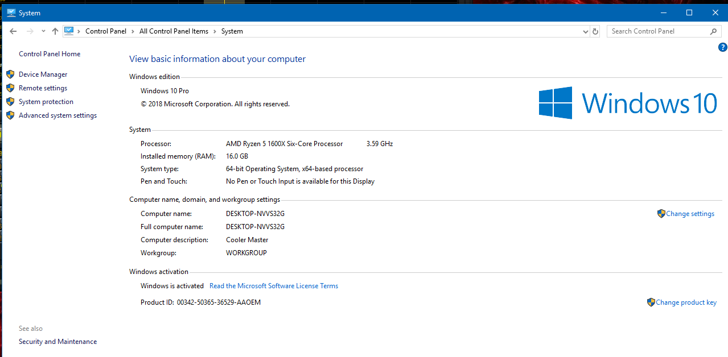
Task: Click Change product key link
Action: pyautogui.click(x=686, y=302)
